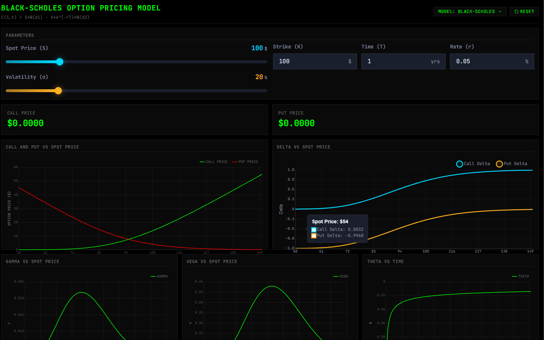Viewport: 544px width, 340px height.
Task: Click the Reset button
Action: tap(524, 12)
